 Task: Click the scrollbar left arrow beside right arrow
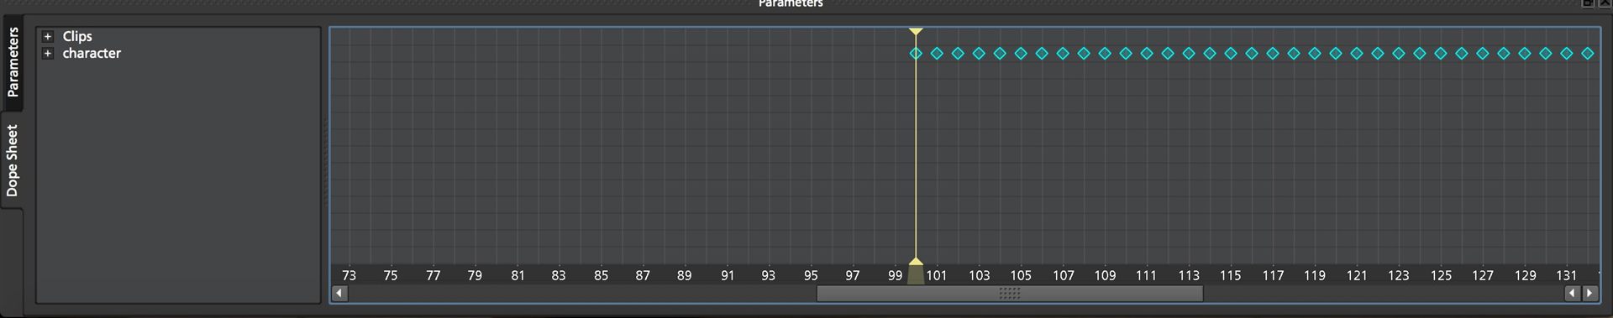click(x=1572, y=293)
